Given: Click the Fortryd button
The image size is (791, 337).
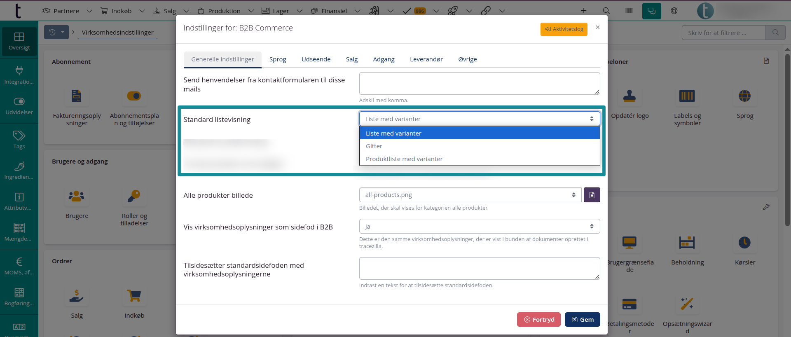Looking at the screenshot, I should [539, 319].
